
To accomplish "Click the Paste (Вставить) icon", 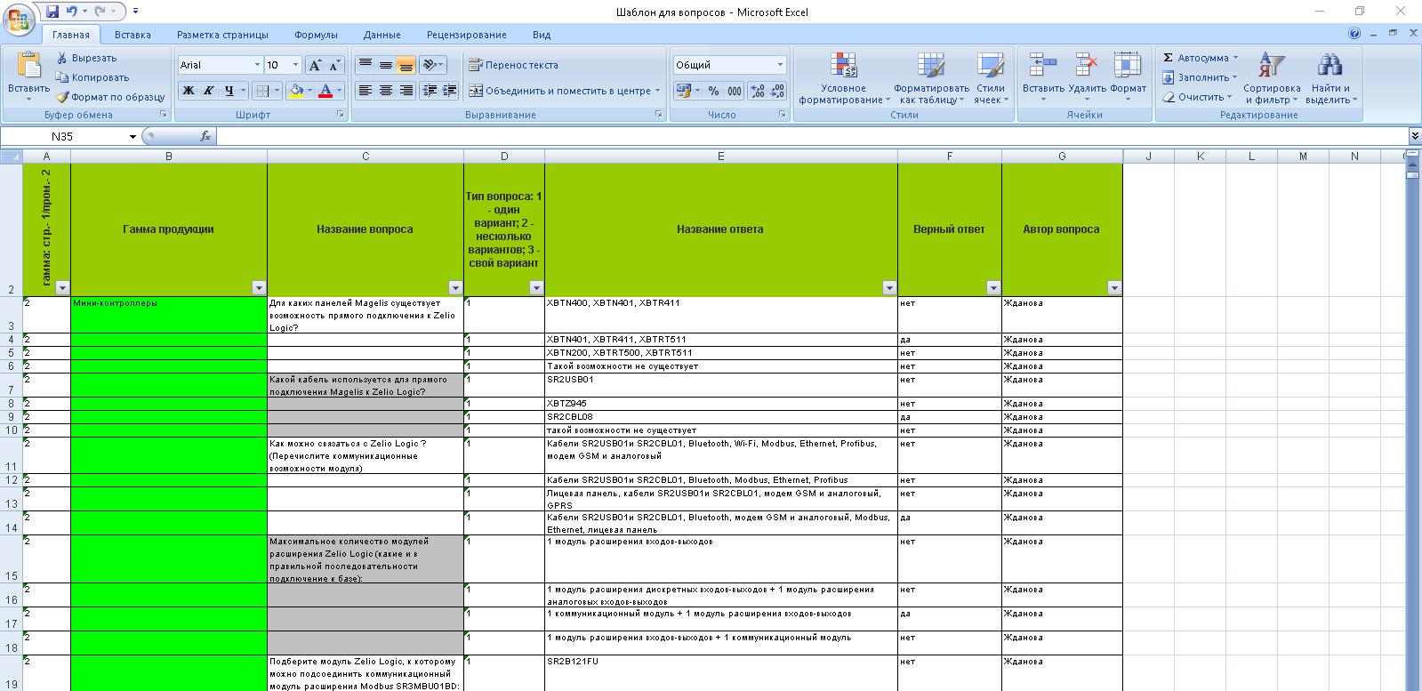I will (28, 67).
